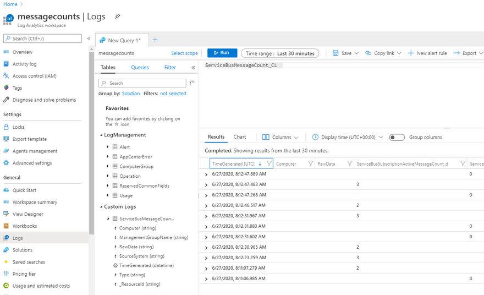This screenshot has height=295, width=484.
Task: Expand the 8:12:47.889 AM result row
Action: coord(206,174)
